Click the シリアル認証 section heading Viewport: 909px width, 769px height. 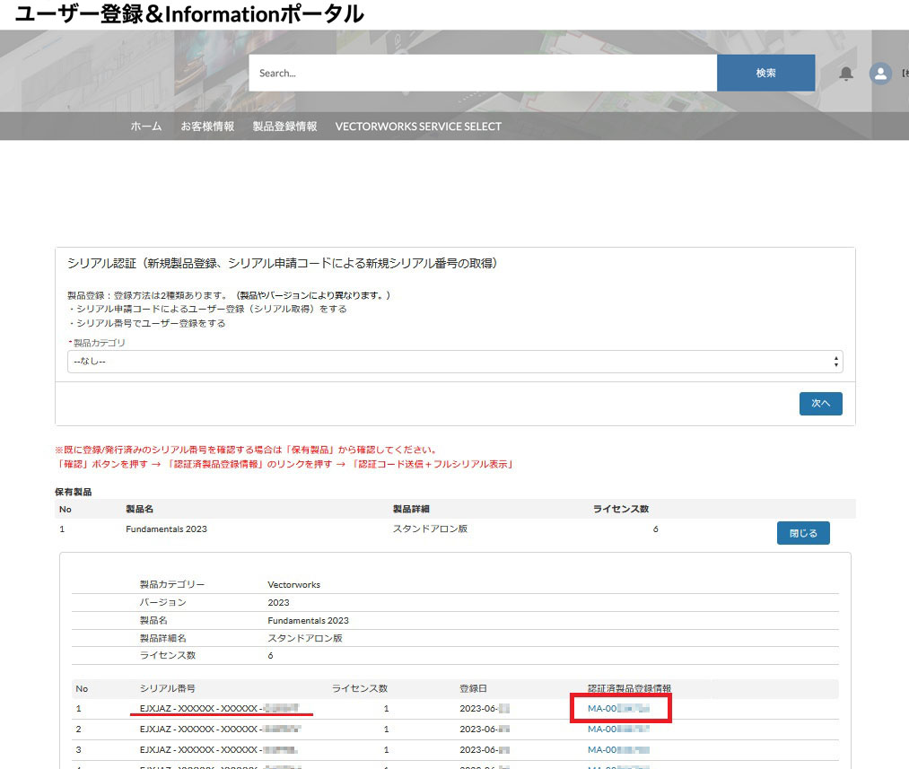[283, 264]
